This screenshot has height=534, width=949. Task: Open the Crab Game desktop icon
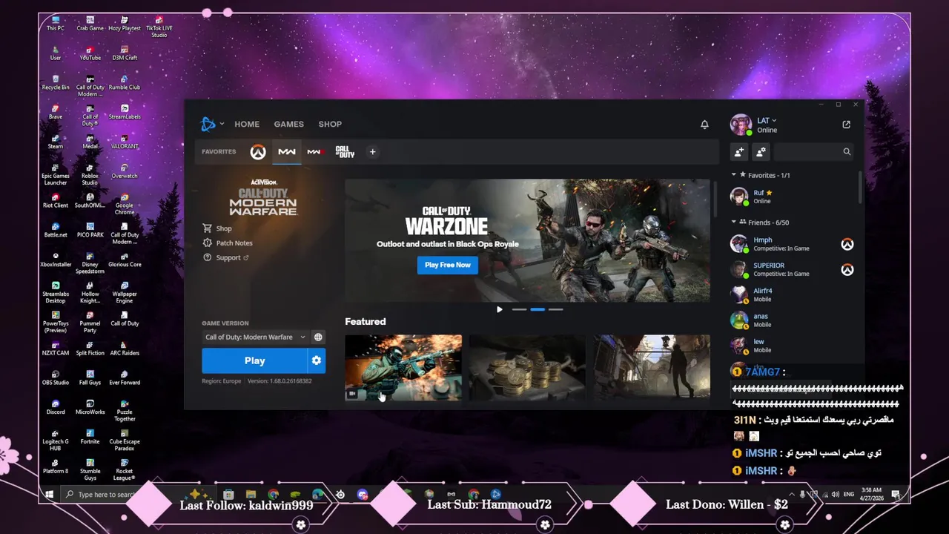coord(90,24)
